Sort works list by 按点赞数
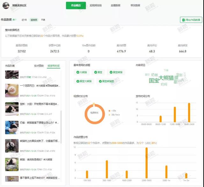 (39, 66)
